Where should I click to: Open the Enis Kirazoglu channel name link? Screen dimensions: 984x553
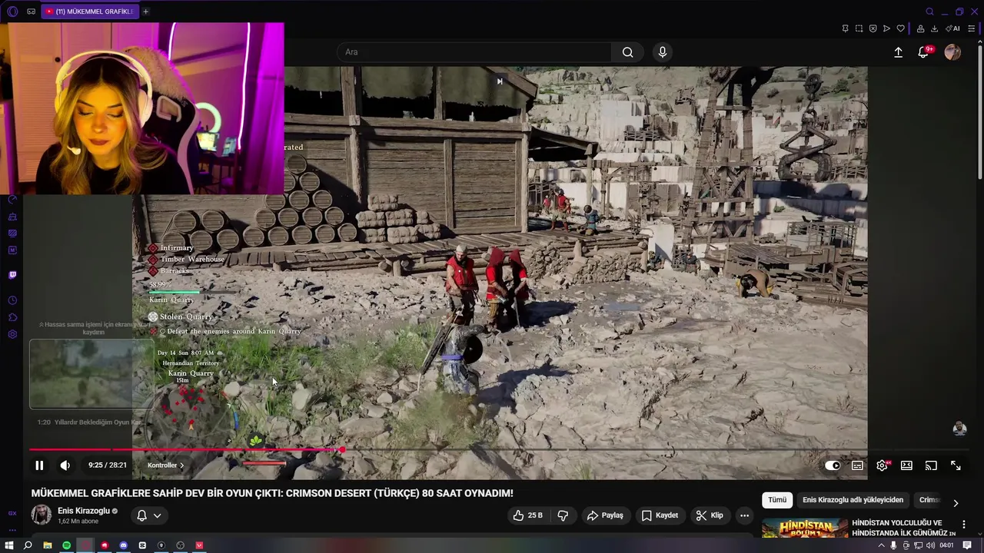tap(84, 511)
